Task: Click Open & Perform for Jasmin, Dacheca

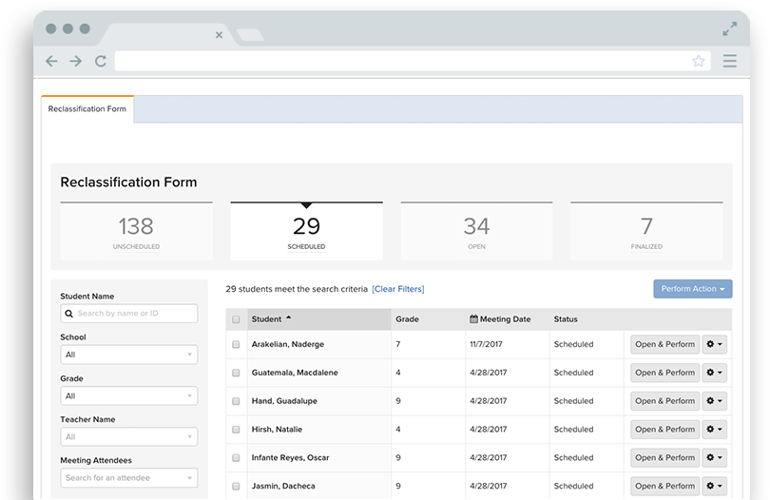Action: click(664, 486)
